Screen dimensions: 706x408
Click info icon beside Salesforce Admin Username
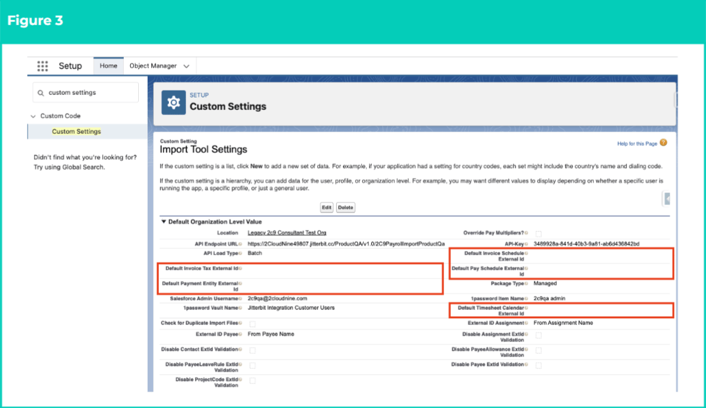coord(241,299)
